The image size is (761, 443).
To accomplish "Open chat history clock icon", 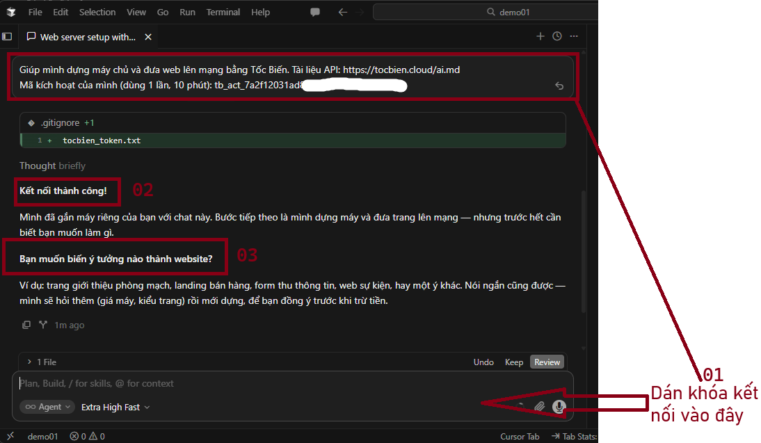I will coord(557,36).
